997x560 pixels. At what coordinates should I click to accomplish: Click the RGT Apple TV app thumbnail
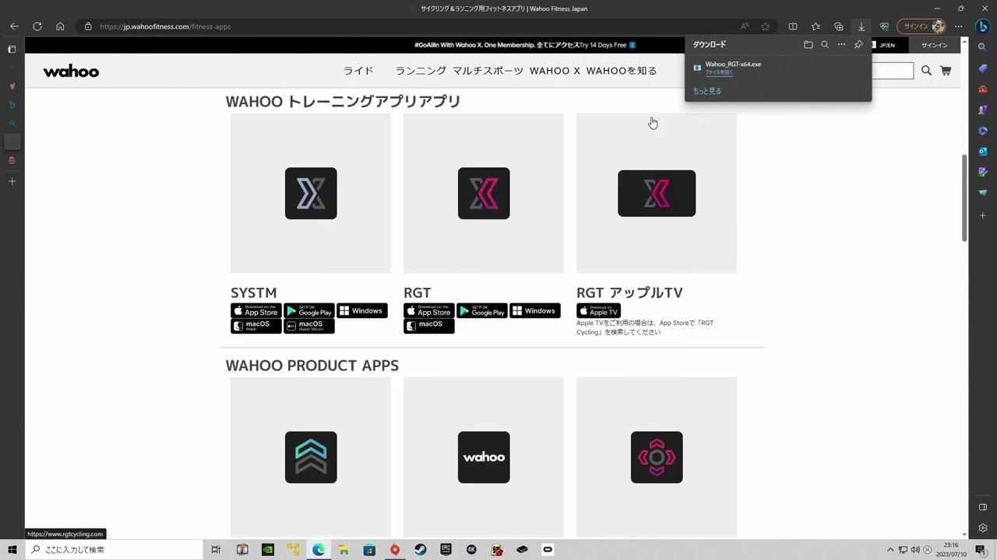point(657,193)
